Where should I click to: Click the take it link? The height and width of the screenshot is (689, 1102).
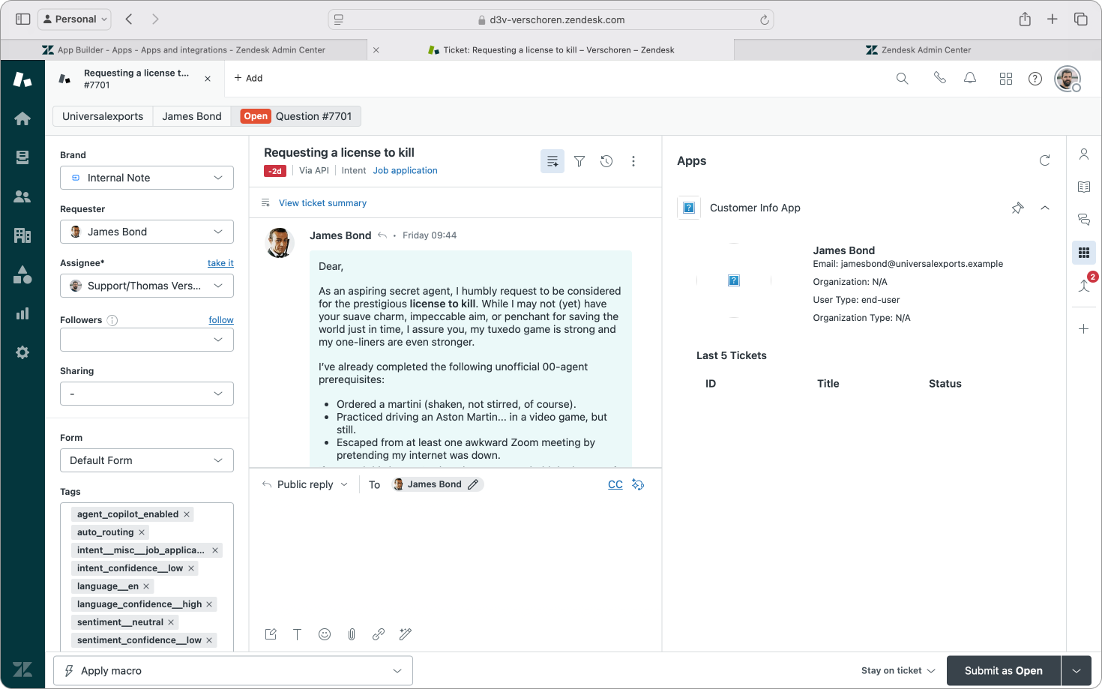[x=220, y=263]
